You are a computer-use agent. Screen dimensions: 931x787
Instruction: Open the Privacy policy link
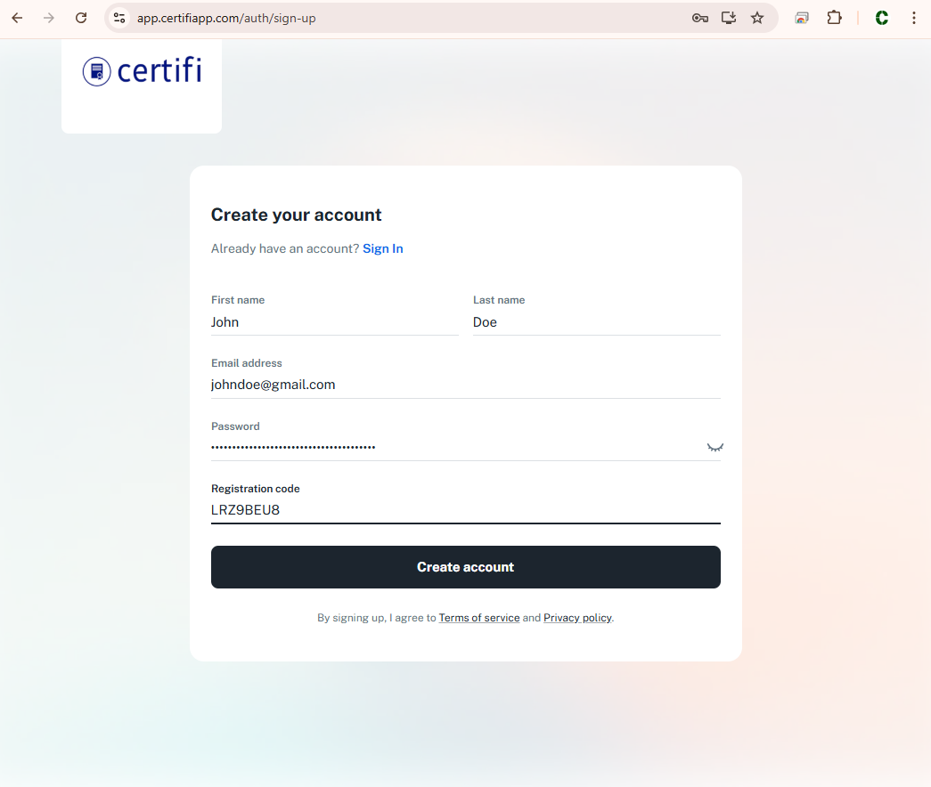click(577, 618)
